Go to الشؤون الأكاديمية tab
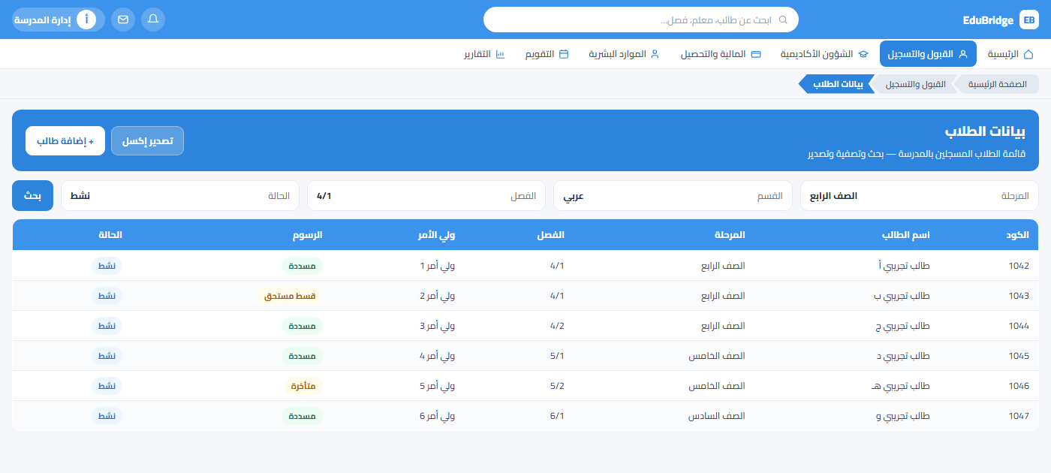The height and width of the screenshot is (473, 1051). coord(824,54)
